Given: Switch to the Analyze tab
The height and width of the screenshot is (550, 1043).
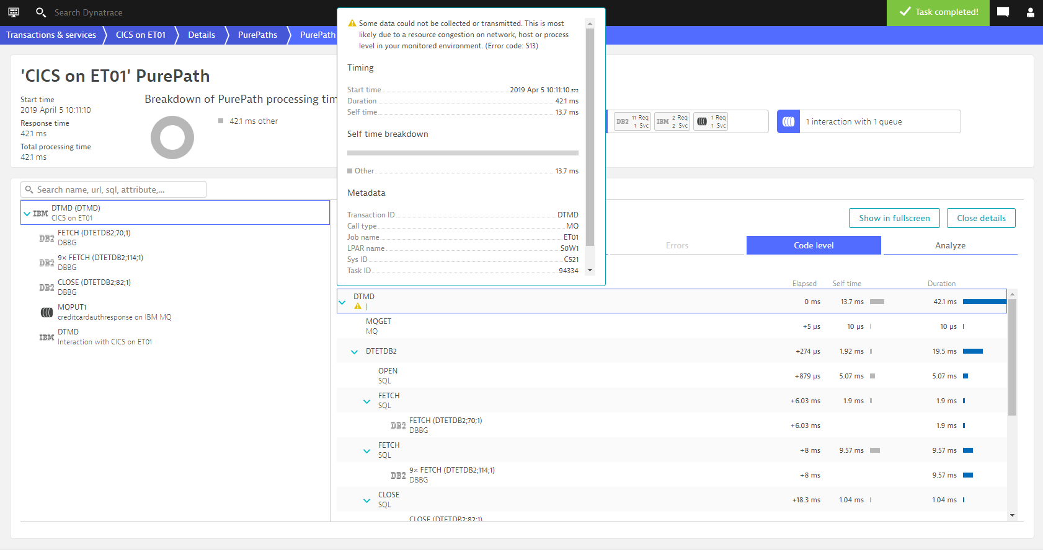Looking at the screenshot, I should click(951, 245).
